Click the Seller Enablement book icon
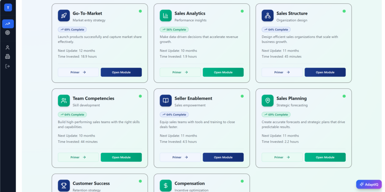Viewport: 385px width, 192px height. pos(166,100)
